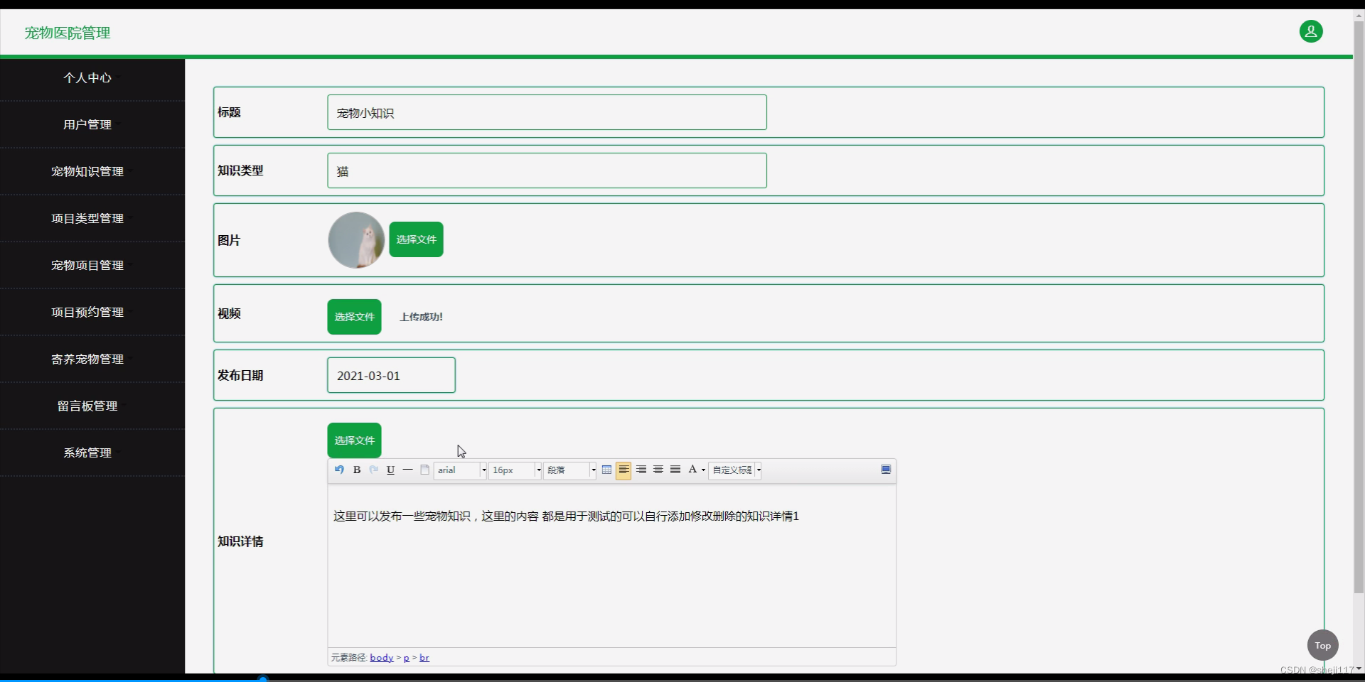The image size is (1365, 682).
Task: Toggle left alignment in the editor
Action: click(x=623, y=470)
